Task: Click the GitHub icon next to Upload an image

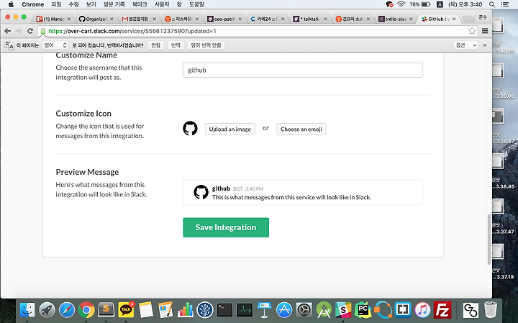Action: [190, 128]
